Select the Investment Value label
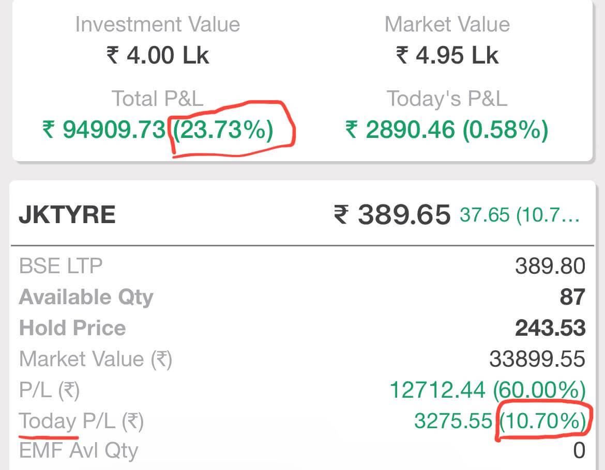This screenshot has height=470, width=605. [157, 24]
